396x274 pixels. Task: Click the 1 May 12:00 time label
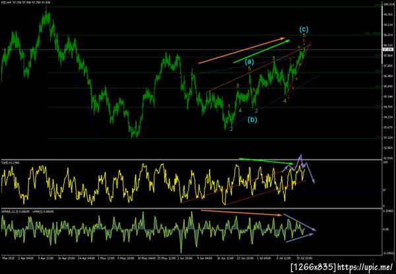pos(106,258)
